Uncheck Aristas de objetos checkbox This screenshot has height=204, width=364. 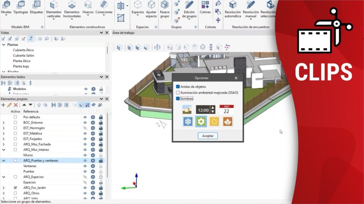(178, 87)
